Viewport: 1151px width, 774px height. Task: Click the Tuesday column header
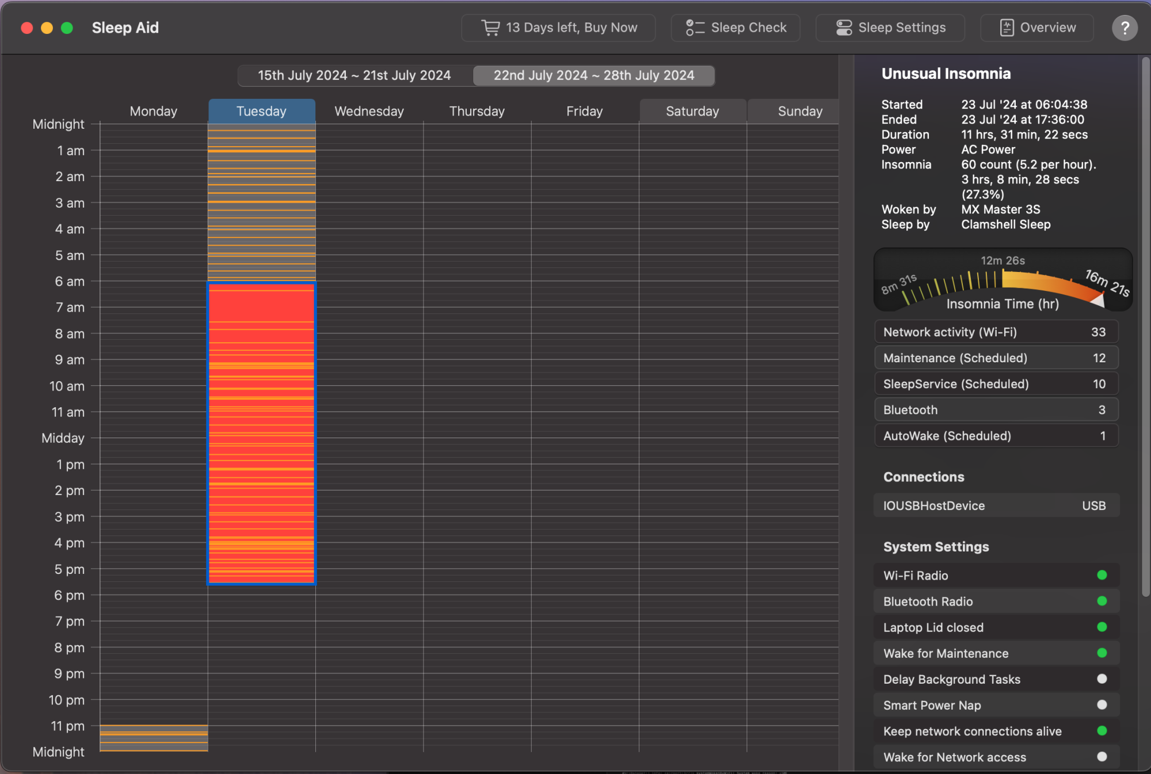[x=261, y=111]
